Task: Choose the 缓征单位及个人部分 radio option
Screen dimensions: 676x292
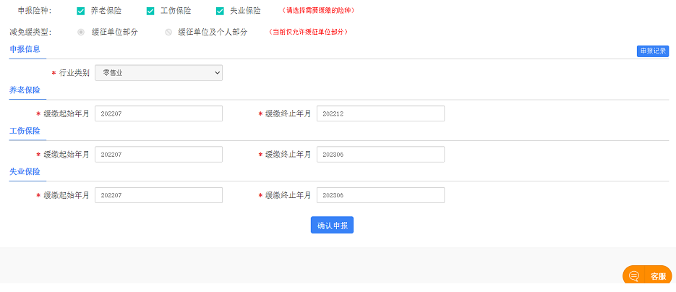Action: click(168, 33)
